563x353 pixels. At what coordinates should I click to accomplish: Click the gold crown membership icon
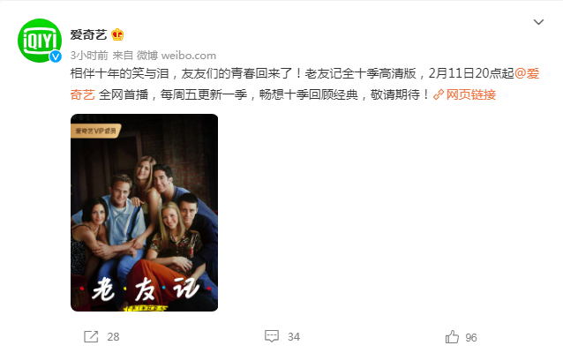tap(117, 34)
